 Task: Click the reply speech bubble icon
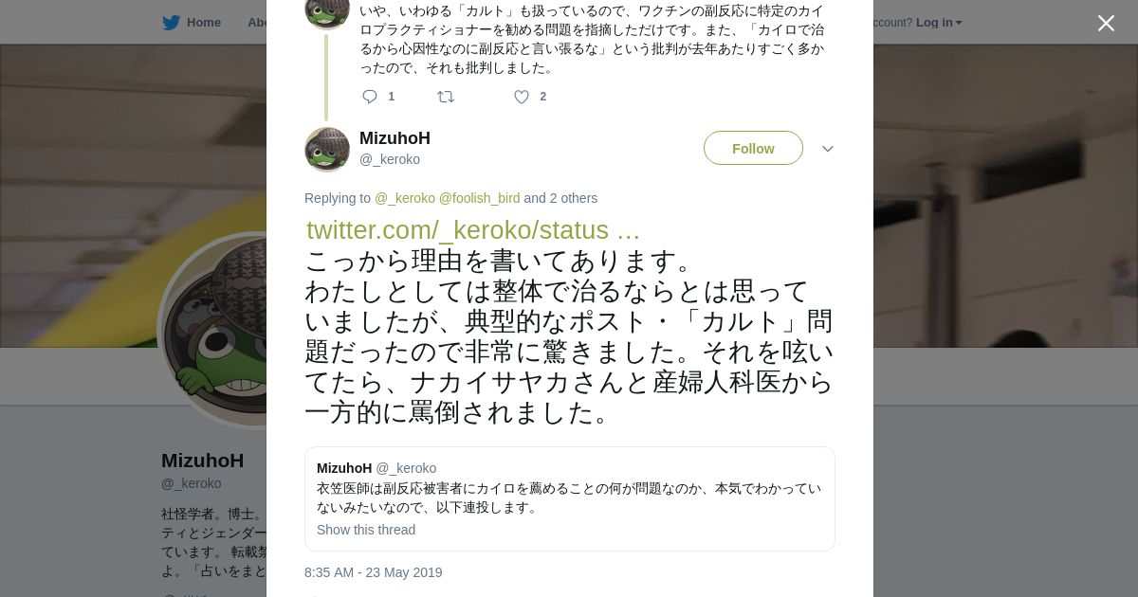pyautogui.click(x=370, y=97)
